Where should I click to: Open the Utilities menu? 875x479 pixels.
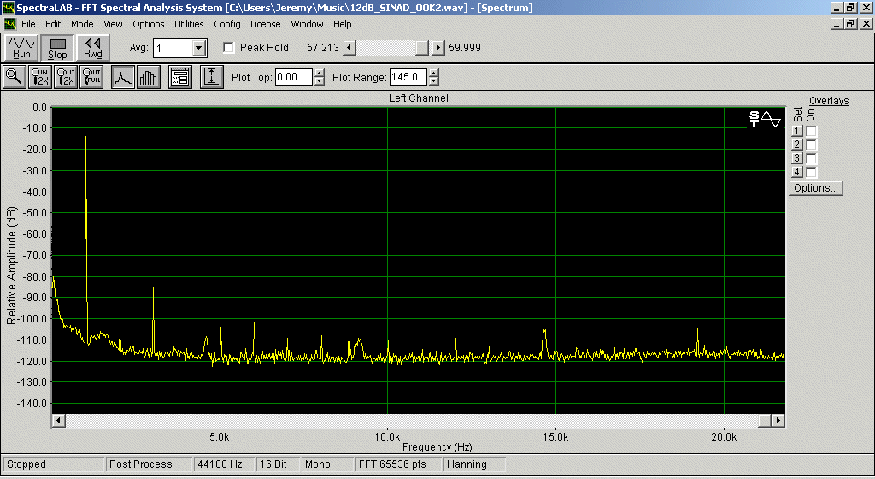pyautogui.click(x=189, y=24)
